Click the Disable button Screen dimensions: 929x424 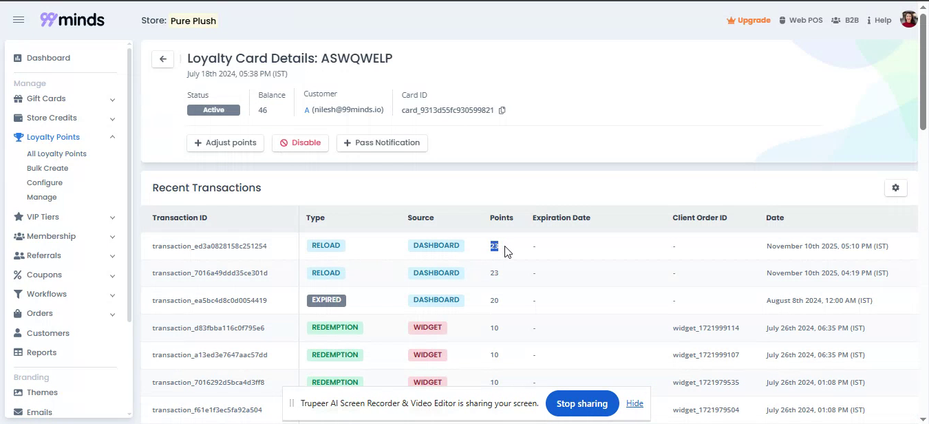click(301, 143)
